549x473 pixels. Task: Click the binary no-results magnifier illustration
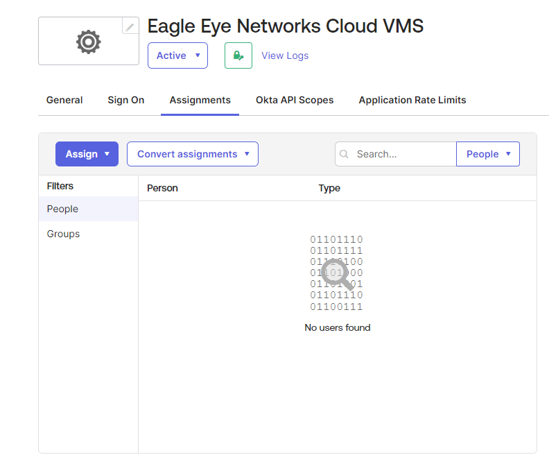pyautogui.click(x=336, y=273)
